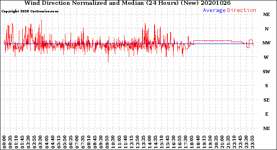Select the '10:30' time label

(x=113, y=142)
